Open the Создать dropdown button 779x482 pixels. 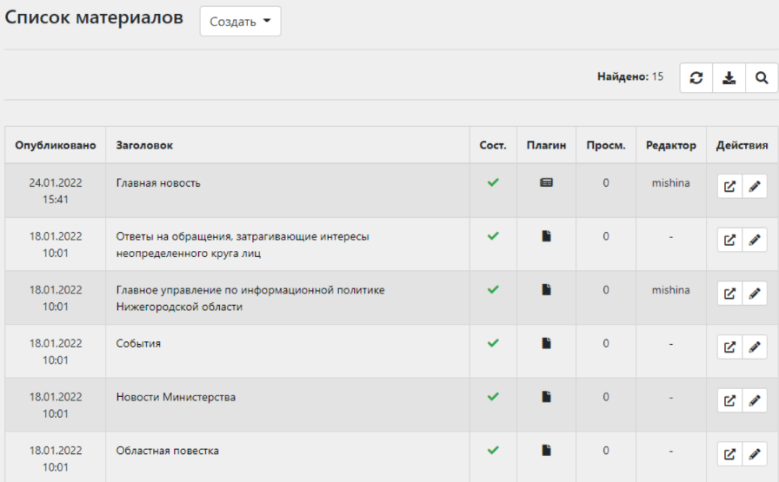point(241,22)
